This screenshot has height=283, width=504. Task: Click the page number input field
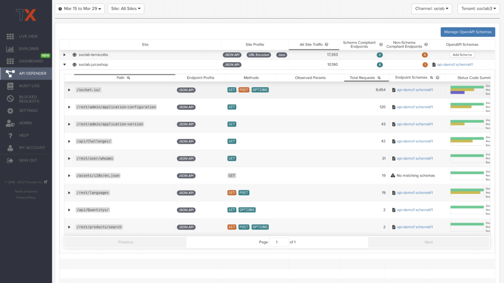tap(279, 242)
